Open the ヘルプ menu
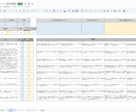The image size is (136, 112). (27, 7)
